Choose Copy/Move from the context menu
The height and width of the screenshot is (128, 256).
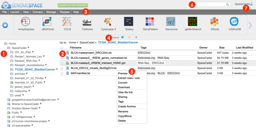tap(125, 116)
